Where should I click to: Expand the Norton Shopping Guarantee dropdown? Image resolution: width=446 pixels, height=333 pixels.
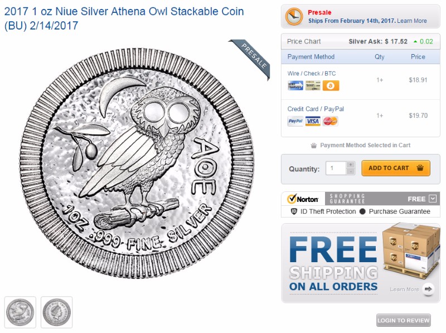tap(433, 199)
